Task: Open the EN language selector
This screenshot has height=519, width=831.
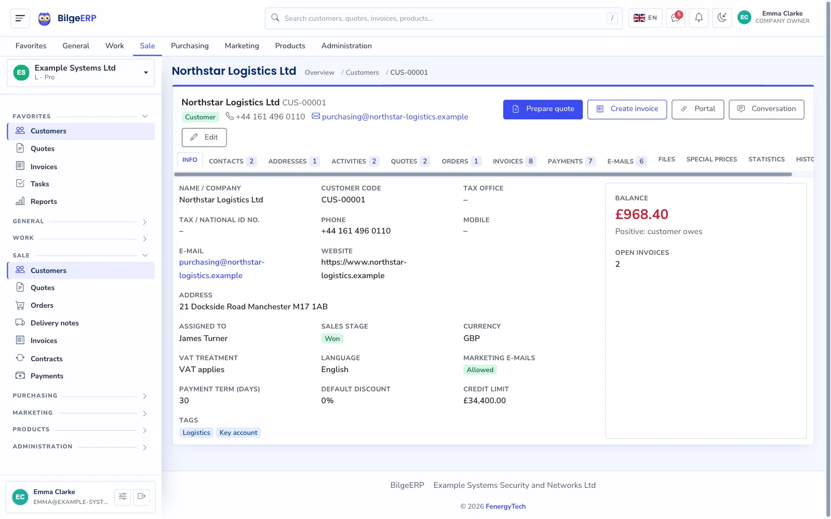Action: tap(646, 18)
